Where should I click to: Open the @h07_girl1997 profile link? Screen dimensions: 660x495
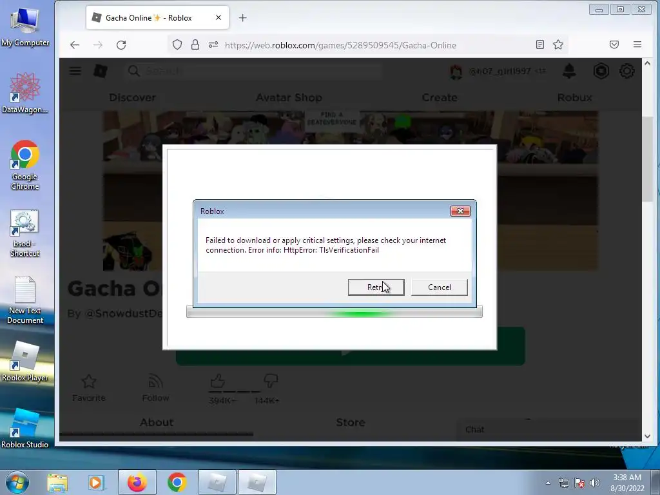500,71
